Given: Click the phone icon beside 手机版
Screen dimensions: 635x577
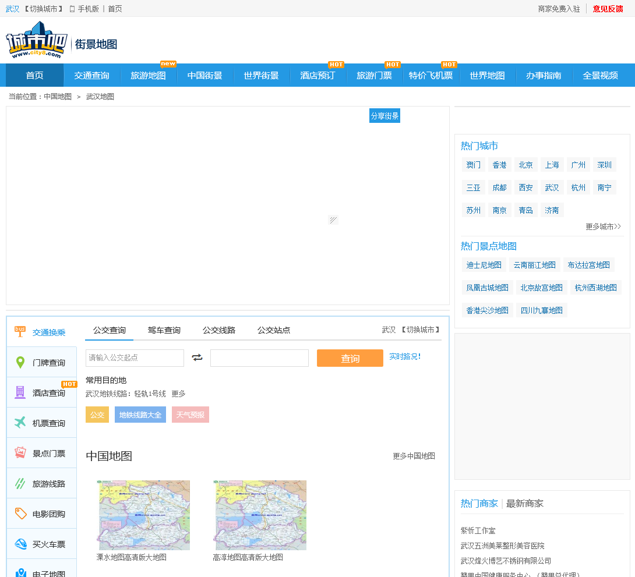Looking at the screenshot, I should [72, 9].
